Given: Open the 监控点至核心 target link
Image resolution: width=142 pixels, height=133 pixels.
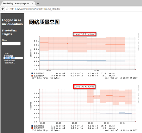Looking at the screenshot, I should 10,60.
